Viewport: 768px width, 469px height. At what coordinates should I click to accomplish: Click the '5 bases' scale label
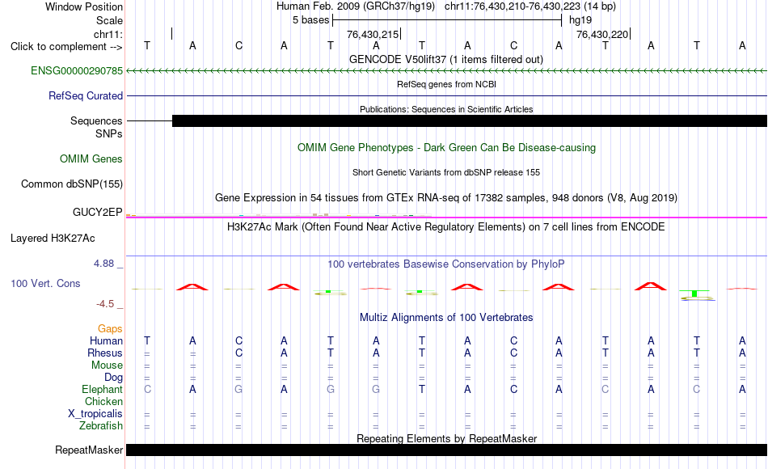tap(311, 20)
